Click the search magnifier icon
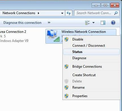This screenshot has height=111, width=122. (x=116, y=13)
